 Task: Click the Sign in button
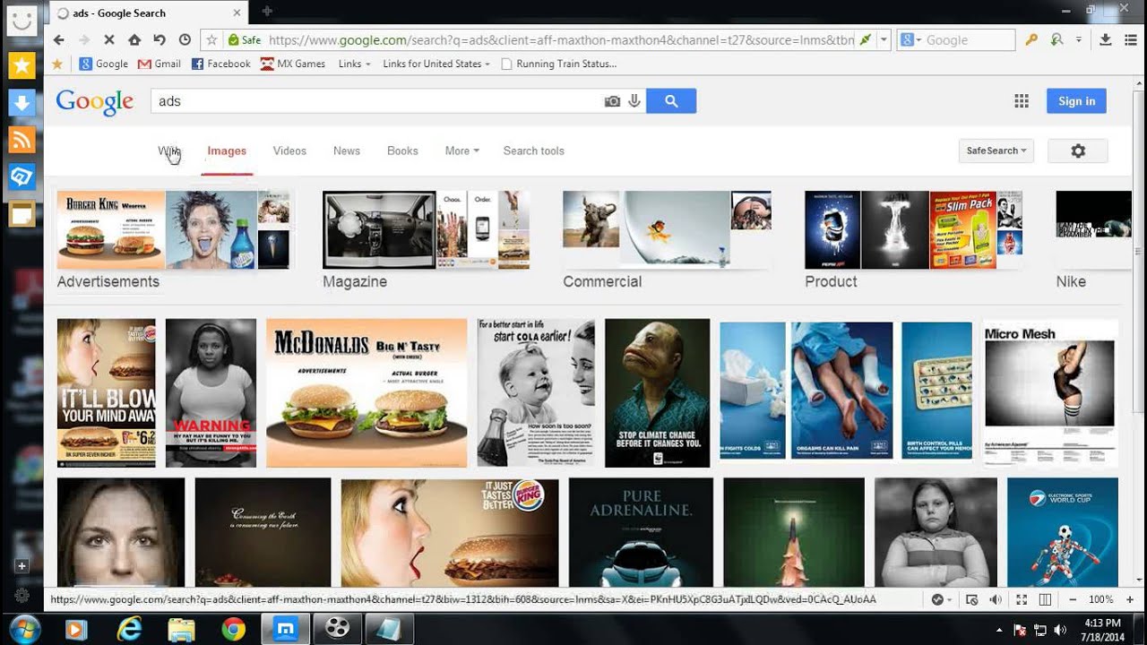click(1076, 101)
